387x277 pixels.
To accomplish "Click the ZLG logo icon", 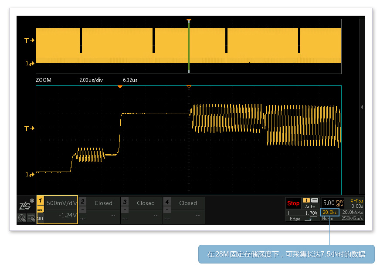I will point(25,205).
